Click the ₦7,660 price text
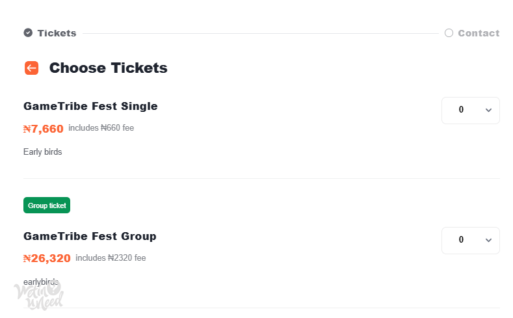The width and height of the screenshot is (513, 318). click(43, 129)
